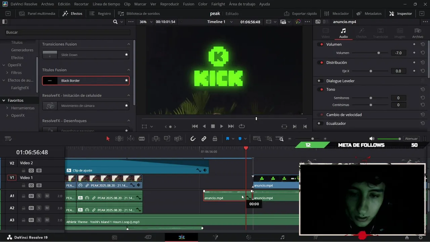Enable the Dialogue Leveler switch
Screen dimensions: 430x242
click(x=320, y=81)
